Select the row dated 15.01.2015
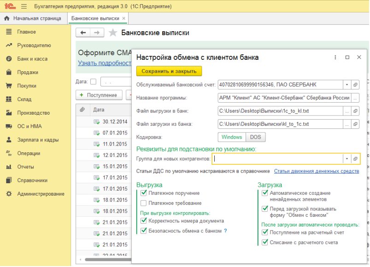The width and height of the screenshot is (370, 267). (104, 167)
